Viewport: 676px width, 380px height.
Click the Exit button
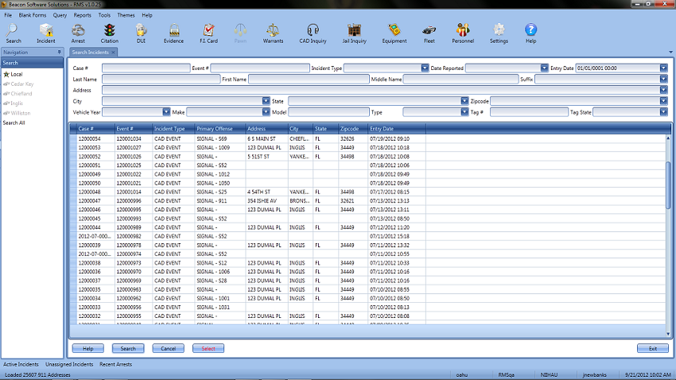click(652, 348)
